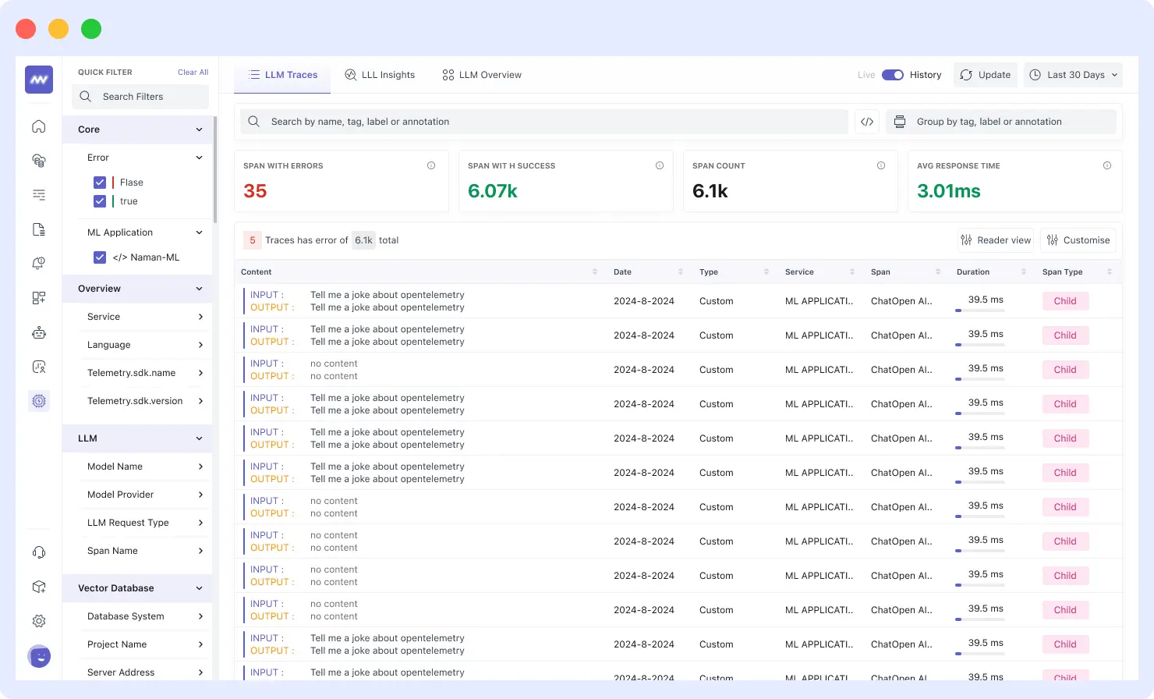Open the settings gear in sidebar
Image resolution: width=1154 pixels, height=699 pixels.
click(39, 621)
